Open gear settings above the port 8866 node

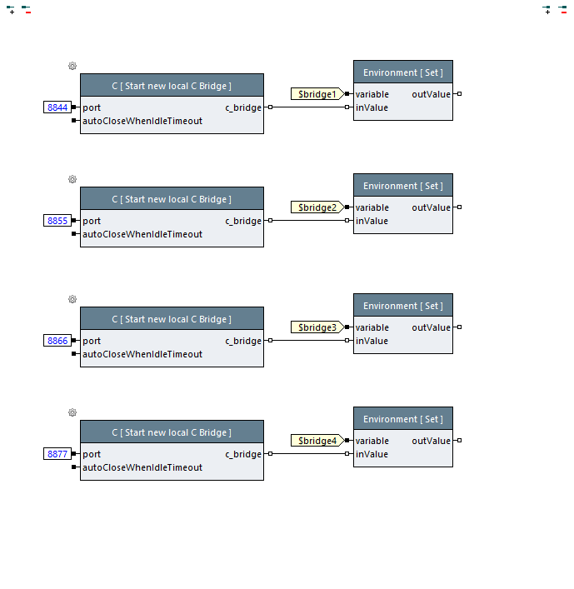pyautogui.click(x=72, y=299)
